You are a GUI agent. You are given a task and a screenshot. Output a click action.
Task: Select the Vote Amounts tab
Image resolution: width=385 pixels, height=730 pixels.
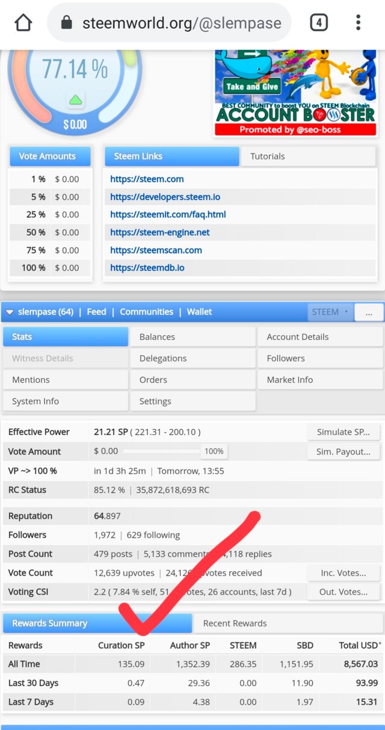(50, 156)
